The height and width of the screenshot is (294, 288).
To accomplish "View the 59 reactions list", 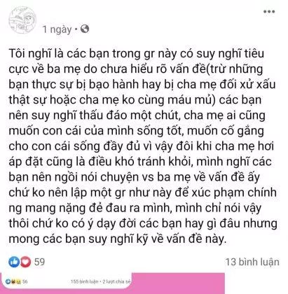I will point(39,262).
